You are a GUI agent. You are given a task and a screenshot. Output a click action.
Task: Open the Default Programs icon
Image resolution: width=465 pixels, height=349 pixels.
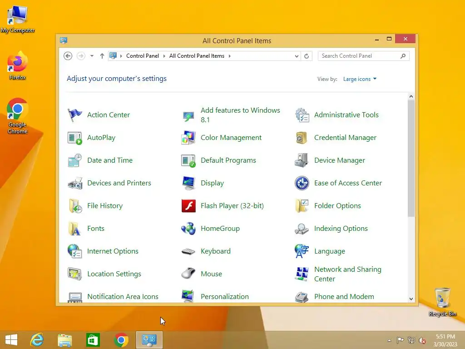click(x=188, y=160)
